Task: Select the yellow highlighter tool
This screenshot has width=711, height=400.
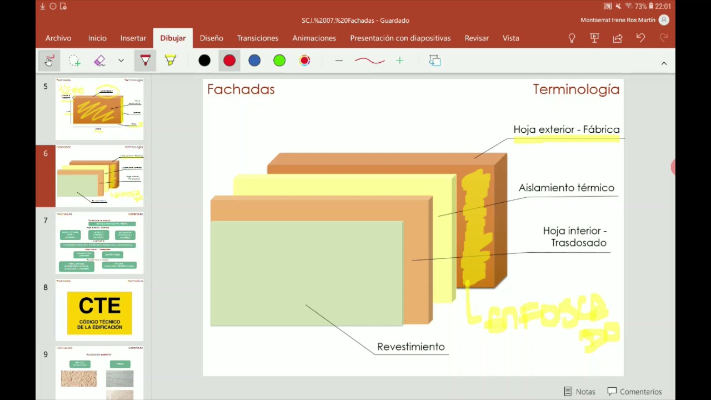Action: pos(171,61)
